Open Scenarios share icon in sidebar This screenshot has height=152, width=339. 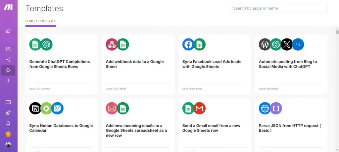(x=8, y=60)
